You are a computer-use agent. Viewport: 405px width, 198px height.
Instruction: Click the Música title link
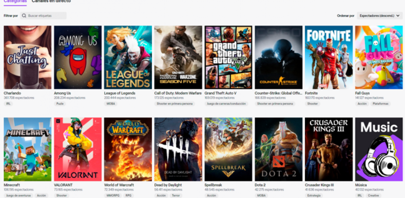(361, 185)
